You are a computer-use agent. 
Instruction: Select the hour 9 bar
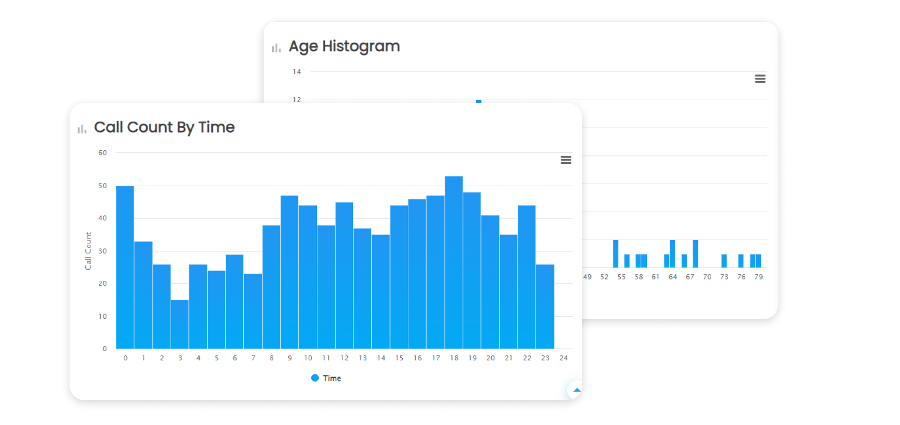click(x=290, y=271)
